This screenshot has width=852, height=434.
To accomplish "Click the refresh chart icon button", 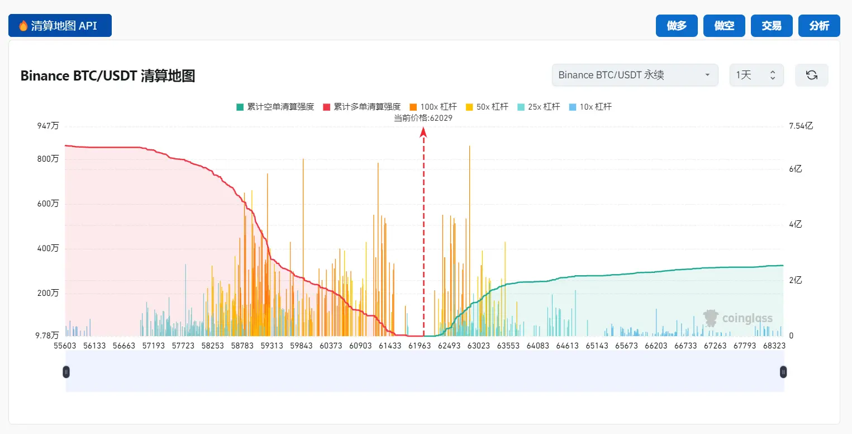I will pos(811,75).
